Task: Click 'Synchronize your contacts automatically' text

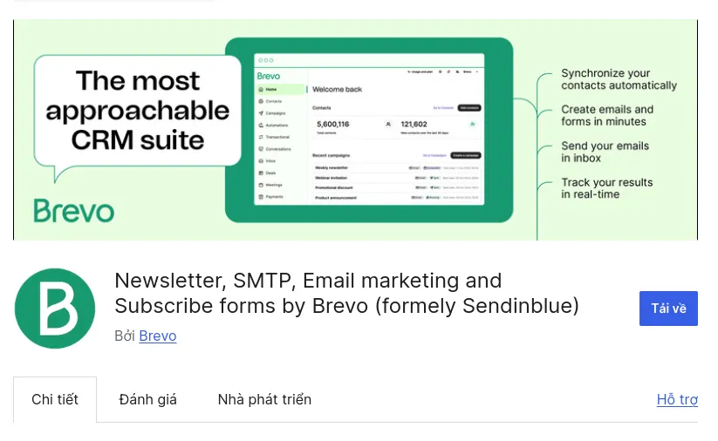Action: click(x=619, y=79)
